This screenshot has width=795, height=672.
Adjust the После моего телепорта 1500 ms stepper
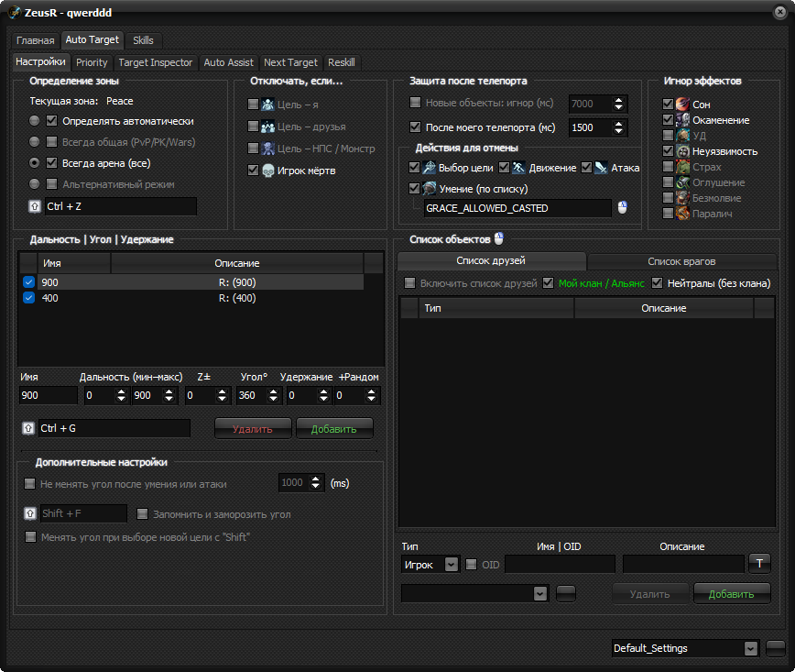click(618, 127)
